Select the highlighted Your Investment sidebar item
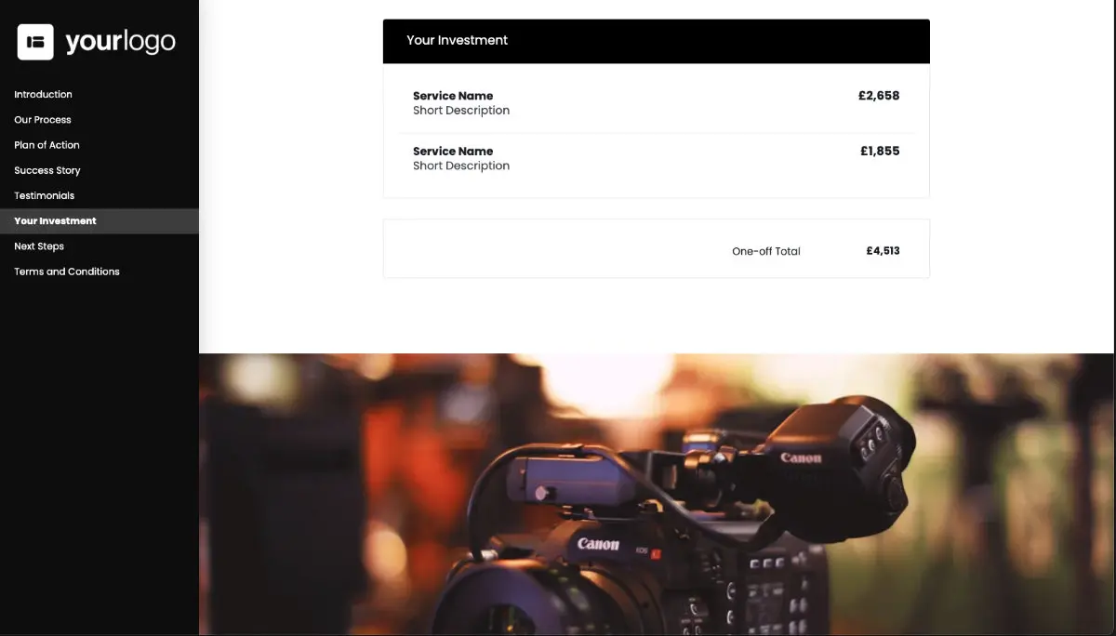 [54, 220]
